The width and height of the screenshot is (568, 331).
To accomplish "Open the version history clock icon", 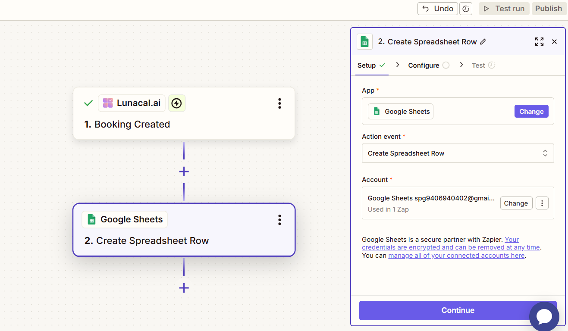I will click(466, 9).
